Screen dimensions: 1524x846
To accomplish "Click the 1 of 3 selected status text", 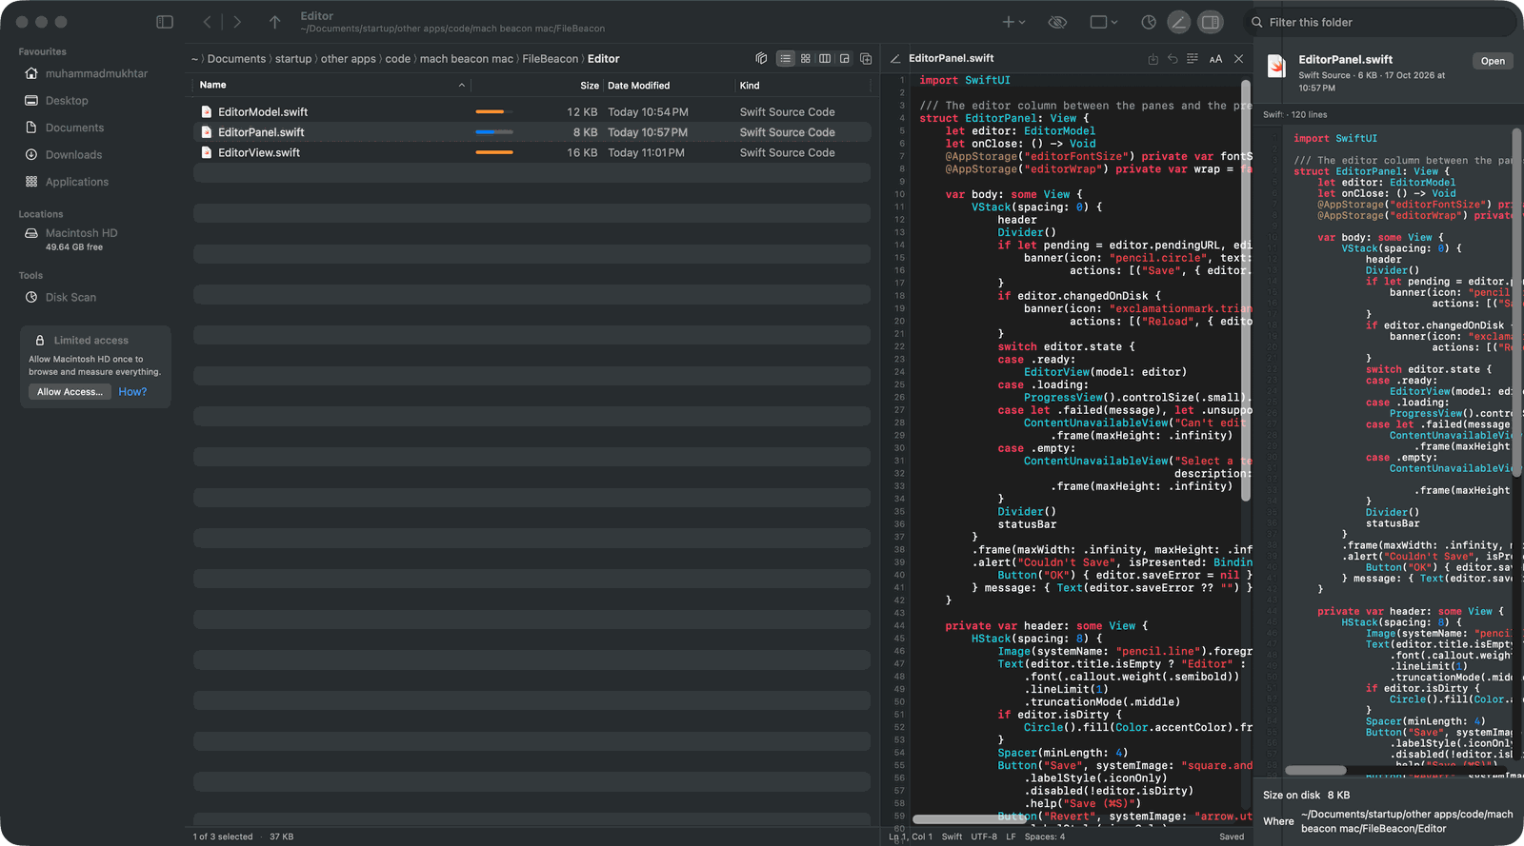I will pos(223,837).
